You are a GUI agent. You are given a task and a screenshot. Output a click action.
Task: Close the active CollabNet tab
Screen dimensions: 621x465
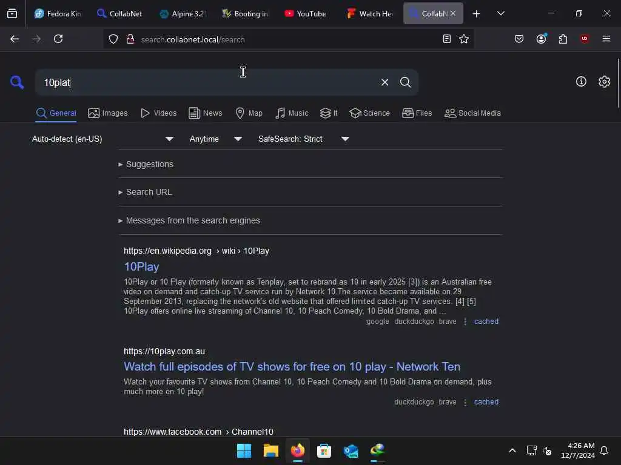[x=453, y=13]
